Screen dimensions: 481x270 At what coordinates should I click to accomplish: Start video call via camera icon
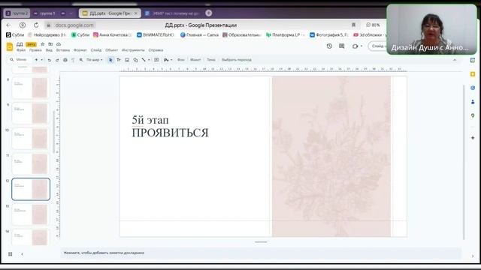pos(355,46)
